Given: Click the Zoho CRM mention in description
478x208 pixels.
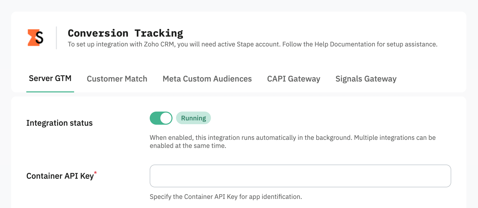Looking at the screenshot, I should pos(159,44).
